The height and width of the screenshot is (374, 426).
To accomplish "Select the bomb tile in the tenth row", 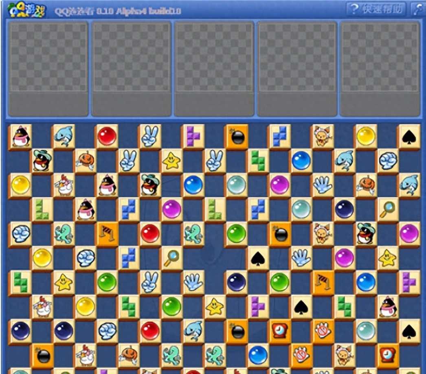I will tap(42, 356).
